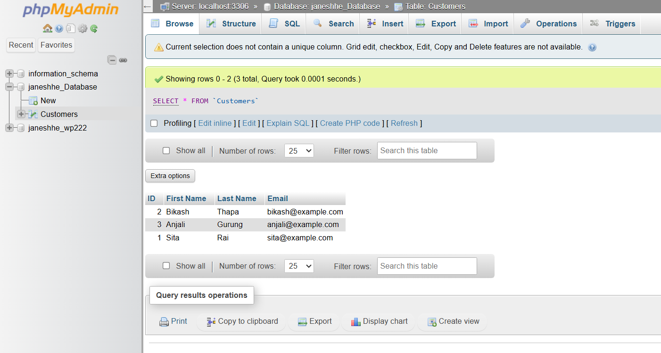Open the Recent tables button
Viewport: 661px width, 353px height.
point(21,45)
